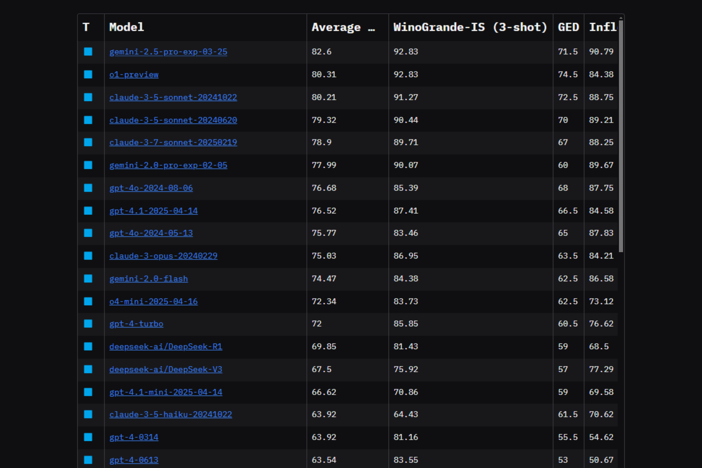702x468 pixels.
Task: Open the deepseek-ai/DeepSeek-R1 model link
Action: (166, 347)
